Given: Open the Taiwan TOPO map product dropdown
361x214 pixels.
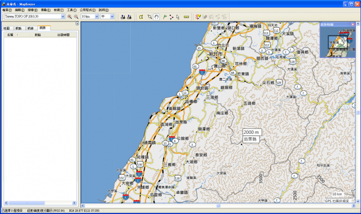Looking at the screenshot, I should click(x=63, y=16).
